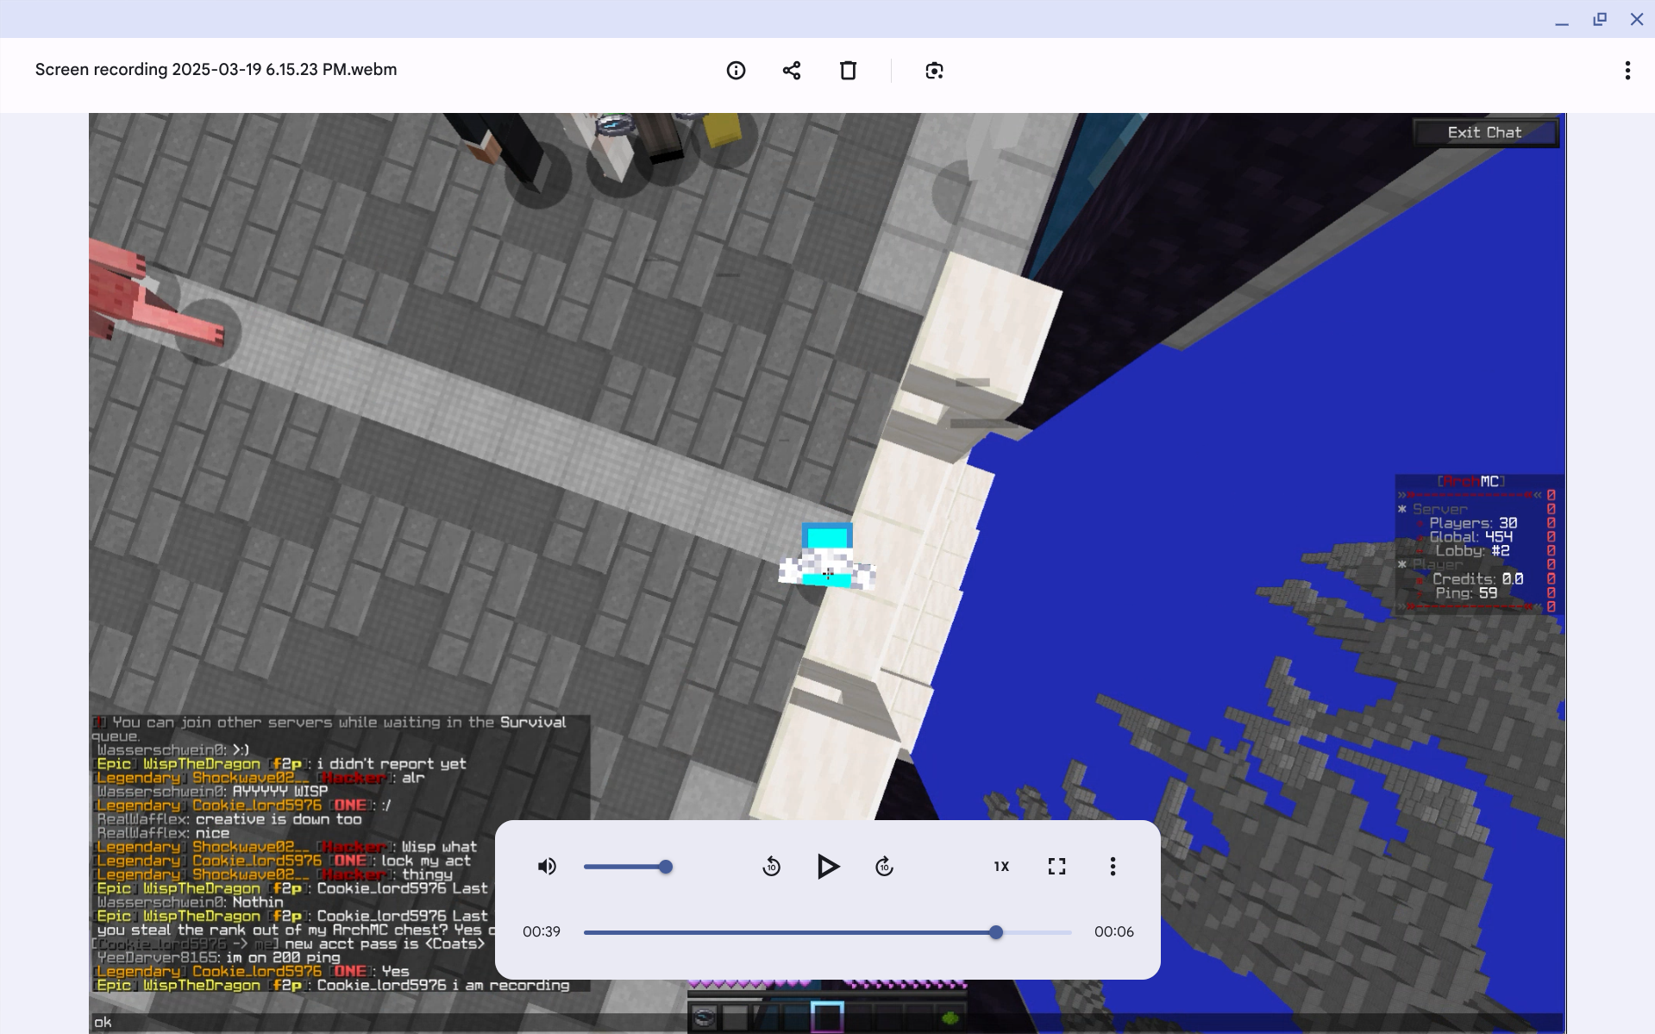This screenshot has width=1655, height=1034.
Task: Click the file name title text
Action: (216, 70)
